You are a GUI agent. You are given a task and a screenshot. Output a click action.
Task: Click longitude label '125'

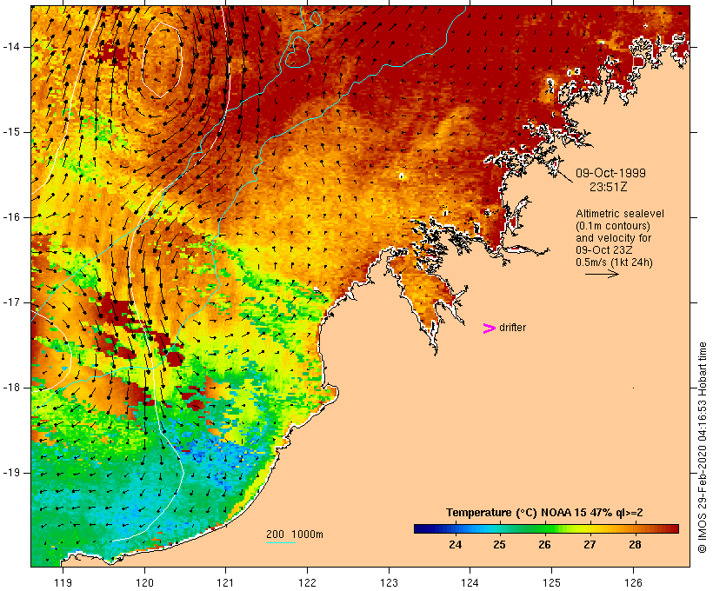[551, 582]
